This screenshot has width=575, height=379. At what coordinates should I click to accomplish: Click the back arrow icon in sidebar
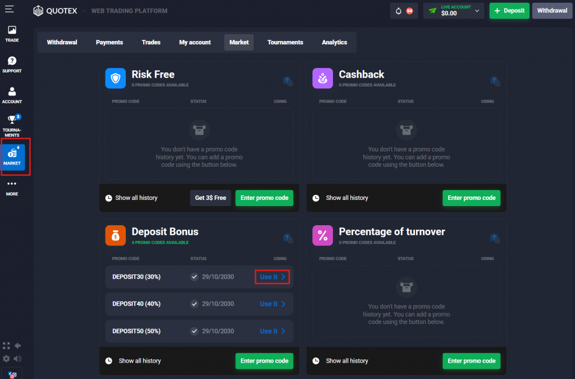(17, 346)
